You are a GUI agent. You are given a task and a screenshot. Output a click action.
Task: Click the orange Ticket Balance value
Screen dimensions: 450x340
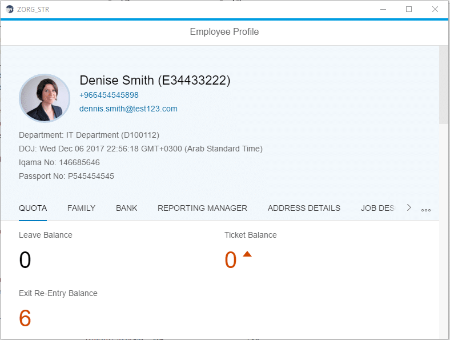point(230,260)
